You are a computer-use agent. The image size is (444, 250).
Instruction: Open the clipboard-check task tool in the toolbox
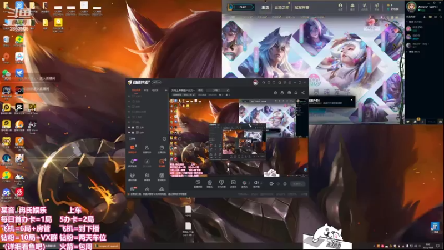(x=162, y=149)
